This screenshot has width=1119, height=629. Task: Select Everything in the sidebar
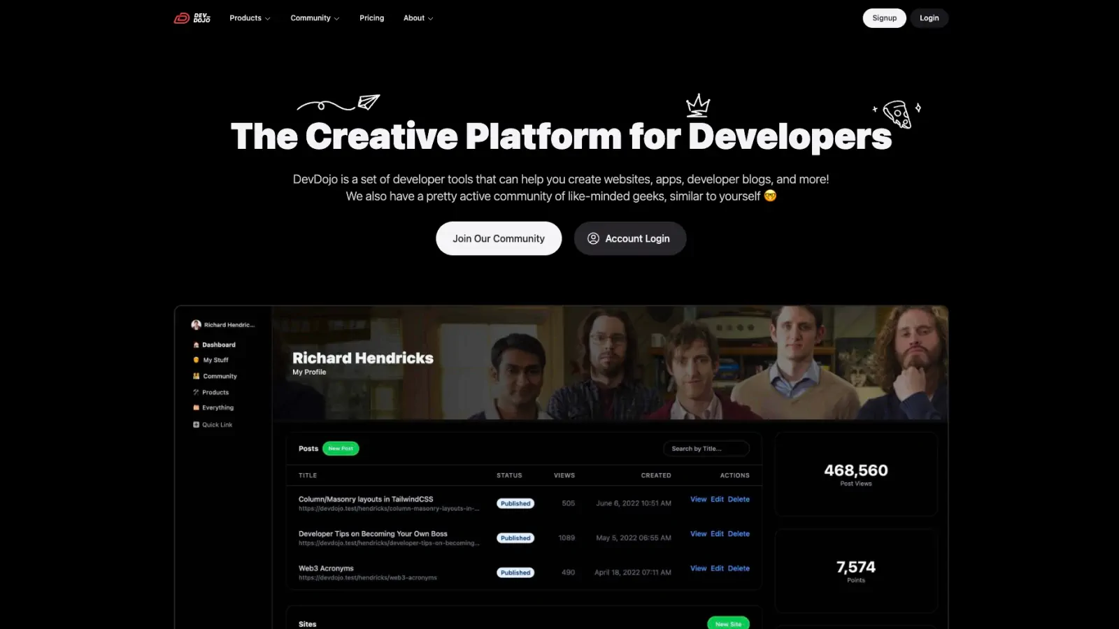coord(218,407)
